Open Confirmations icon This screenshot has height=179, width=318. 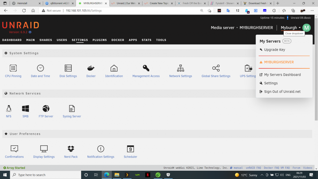14,149
